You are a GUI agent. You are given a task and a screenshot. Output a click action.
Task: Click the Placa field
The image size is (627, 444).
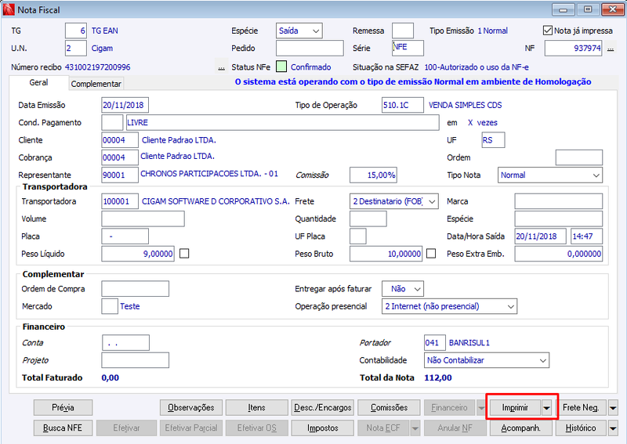(125, 236)
